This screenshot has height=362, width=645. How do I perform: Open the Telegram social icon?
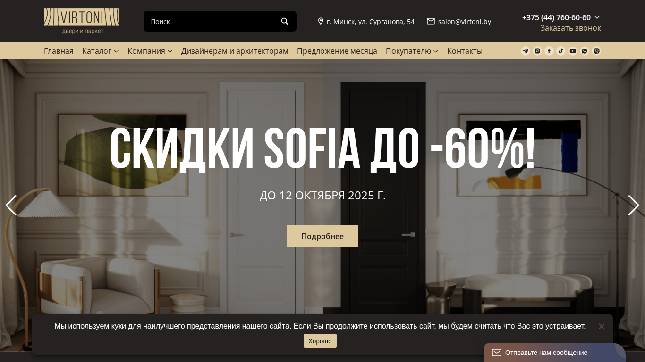coord(526,51)
